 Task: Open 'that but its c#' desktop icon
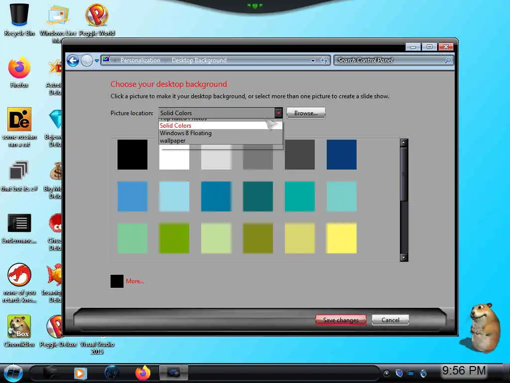[19, 176]
